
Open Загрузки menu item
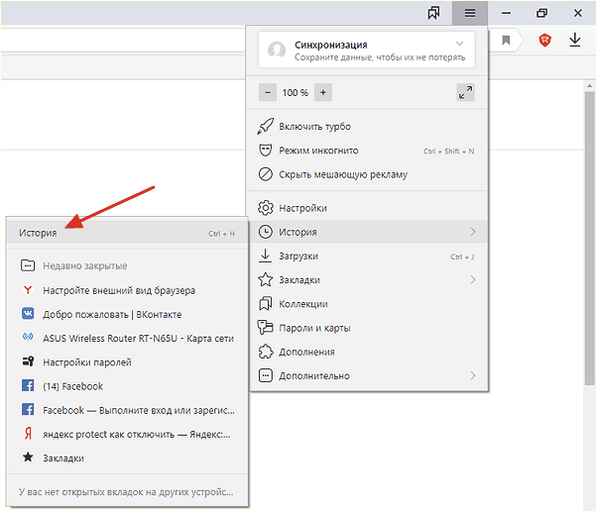[x=367, y=256]
